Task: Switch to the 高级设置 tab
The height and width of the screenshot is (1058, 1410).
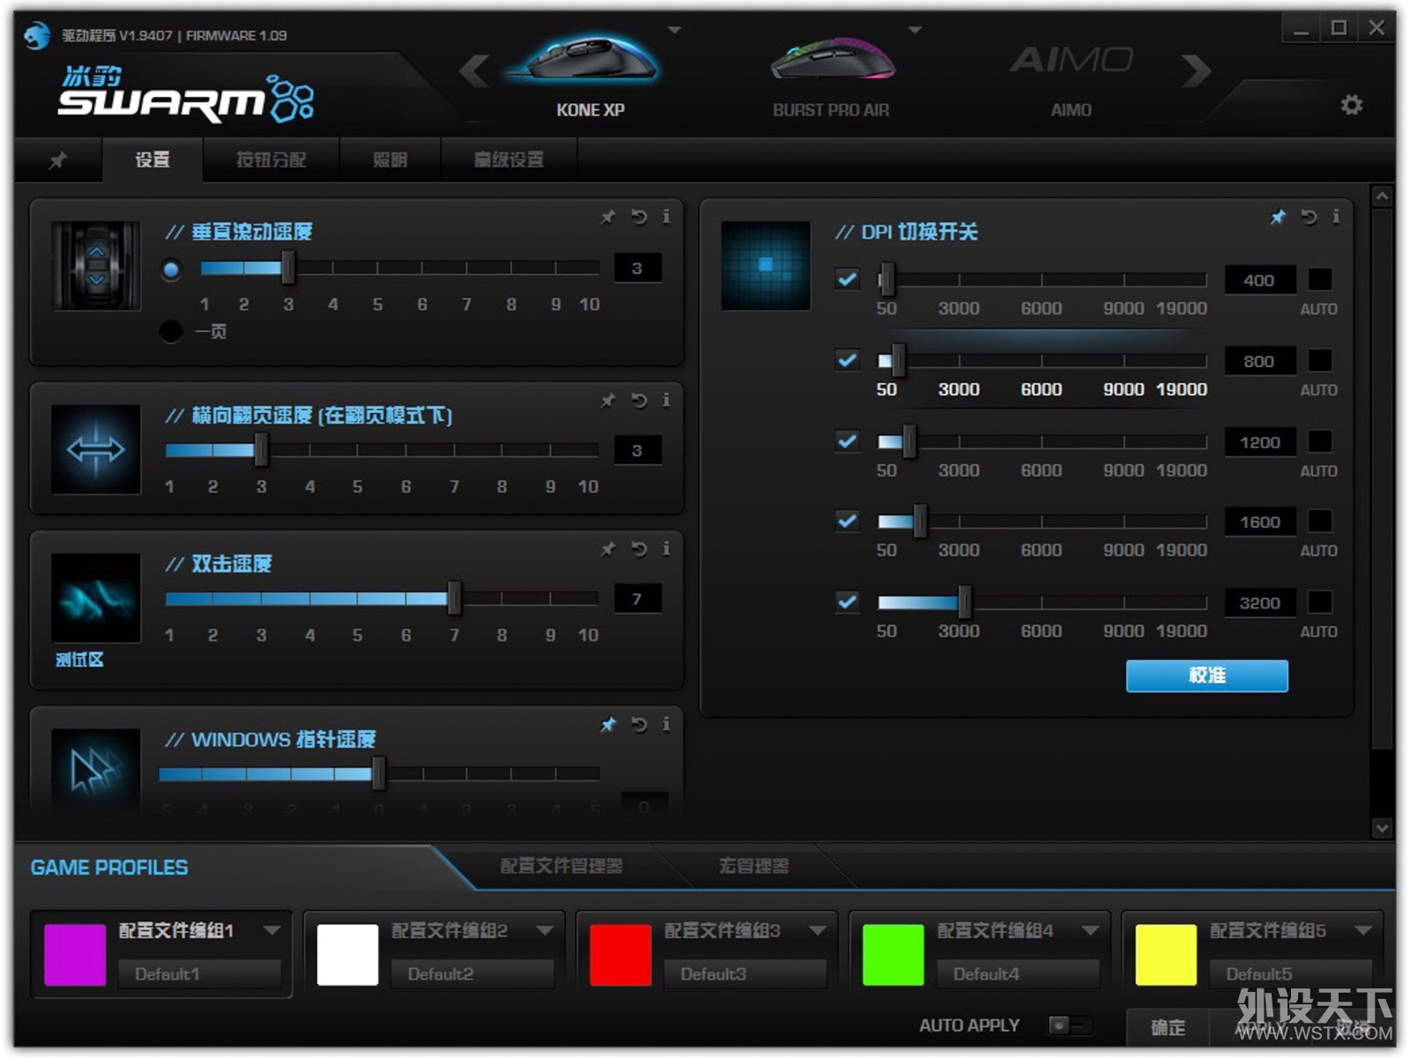Action: pos(508,159)
